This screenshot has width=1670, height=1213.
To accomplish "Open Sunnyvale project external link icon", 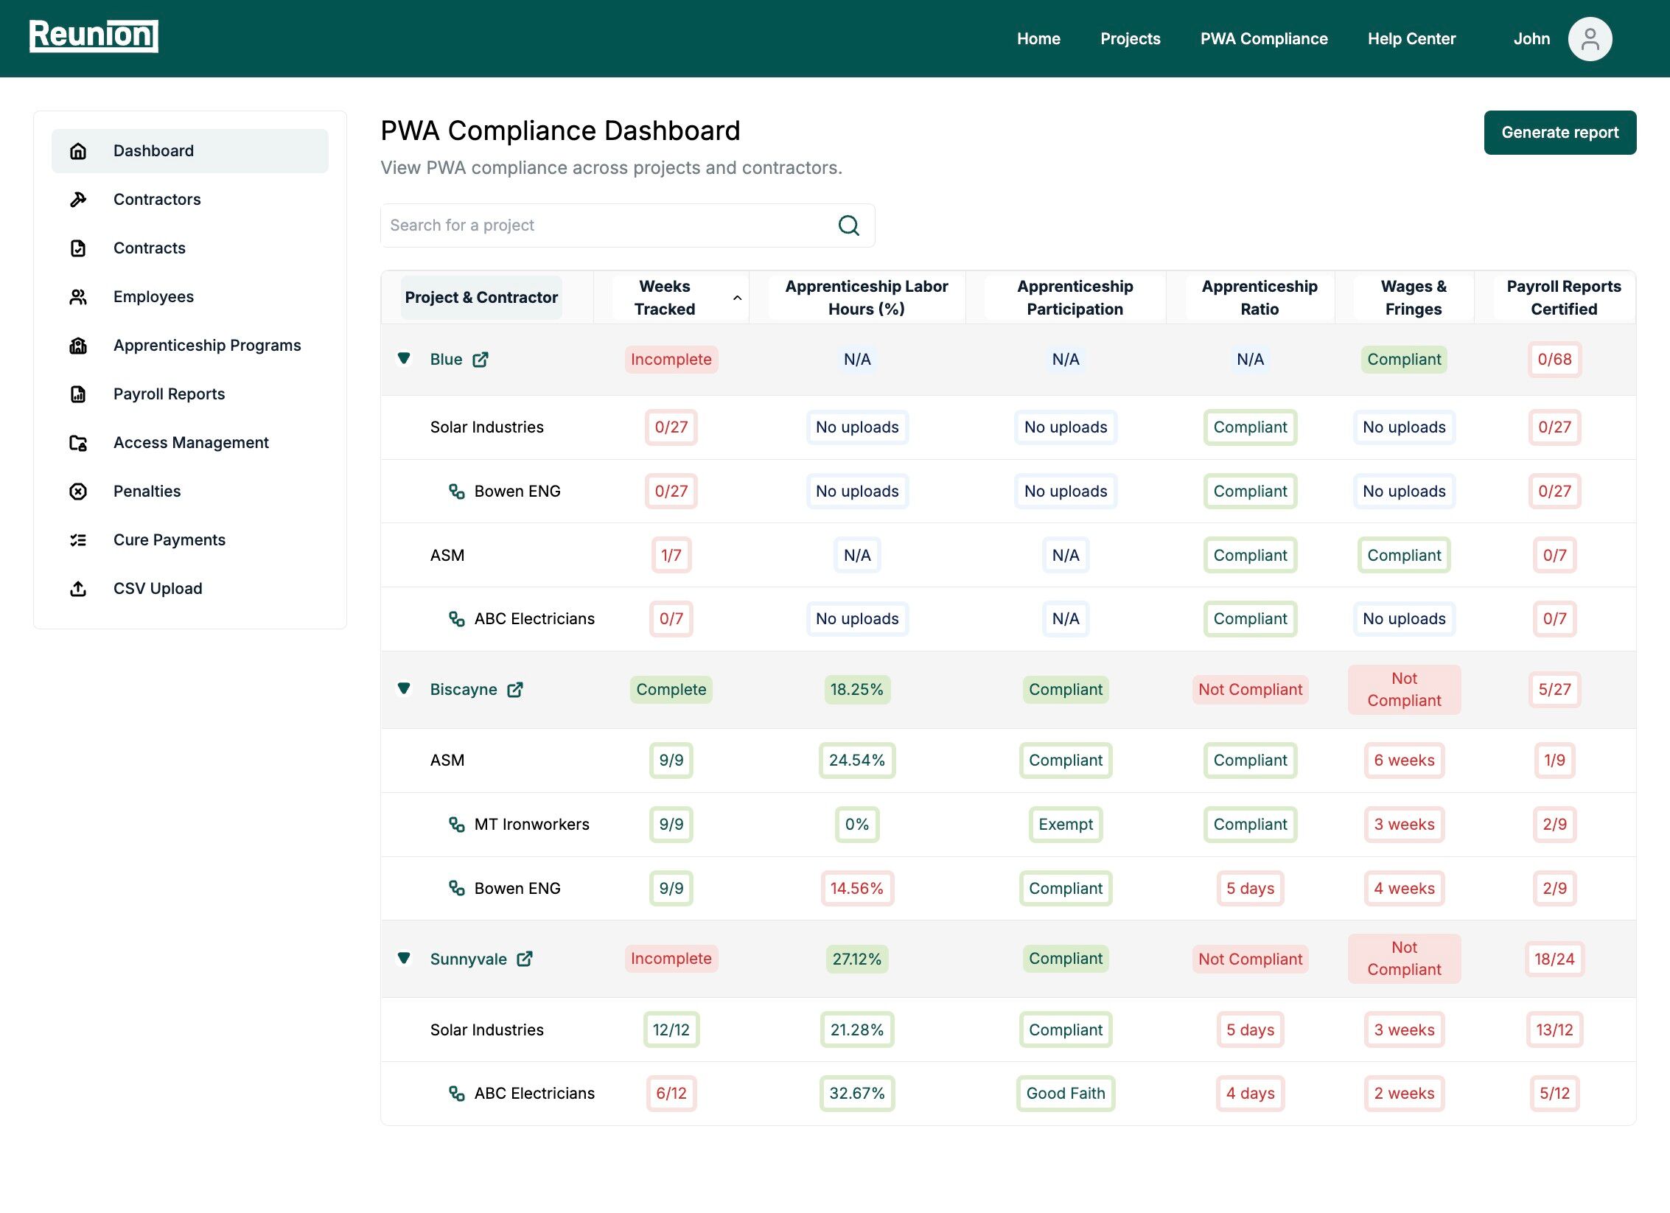I will [x=525, y=959].
